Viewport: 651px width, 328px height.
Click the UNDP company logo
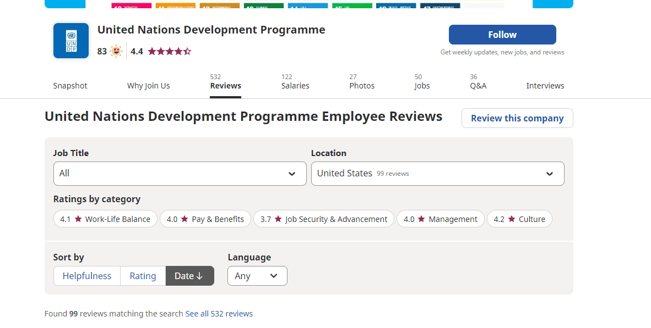pos(70,41)
